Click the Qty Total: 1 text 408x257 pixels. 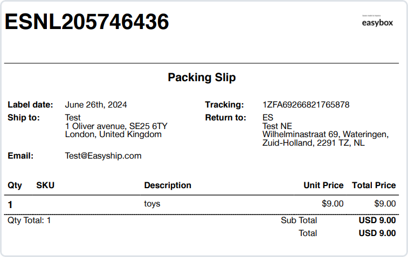(x=29, y=220)
